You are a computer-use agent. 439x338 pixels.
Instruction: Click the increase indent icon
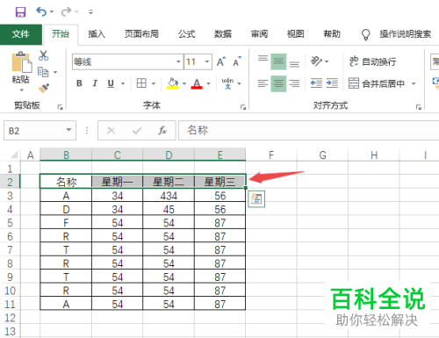coord(332,83)
